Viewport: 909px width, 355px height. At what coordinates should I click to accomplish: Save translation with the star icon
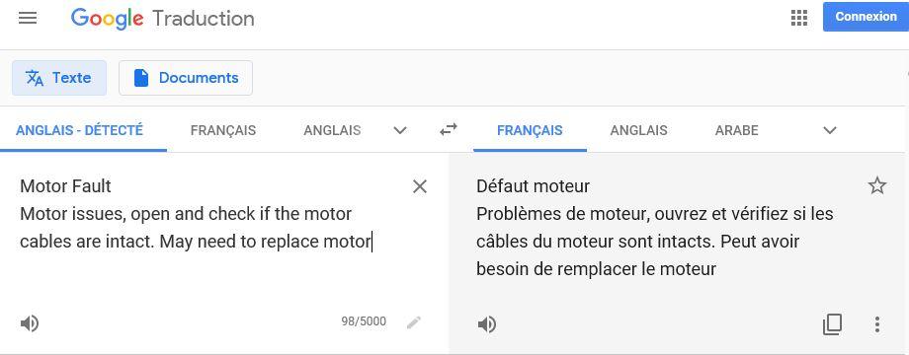[876, 185]
